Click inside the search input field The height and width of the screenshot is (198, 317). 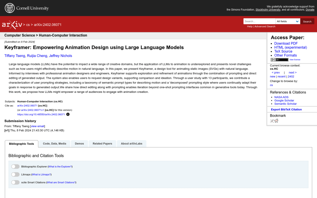(x=259, y=21)
